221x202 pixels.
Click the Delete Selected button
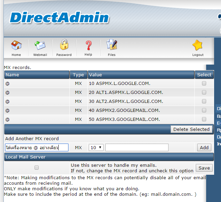(x=191, y=129)
